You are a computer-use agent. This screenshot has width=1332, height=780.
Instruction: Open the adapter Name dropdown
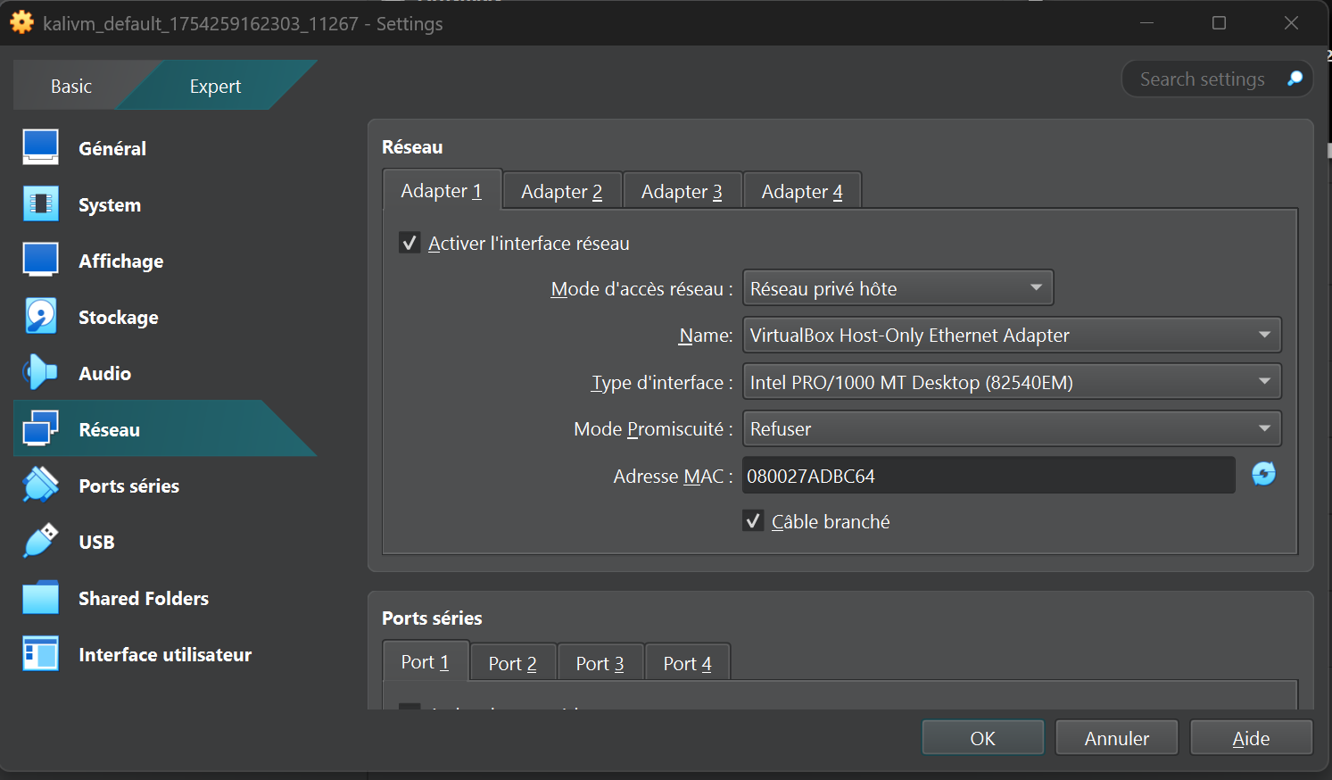click(x=1011, y=336)
